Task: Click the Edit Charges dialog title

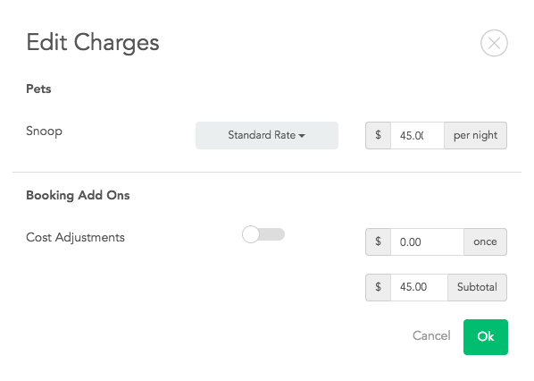Action: 93,43
